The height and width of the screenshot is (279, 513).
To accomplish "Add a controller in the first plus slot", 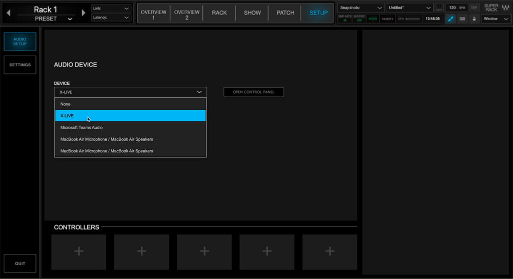I will coord(79,251).
